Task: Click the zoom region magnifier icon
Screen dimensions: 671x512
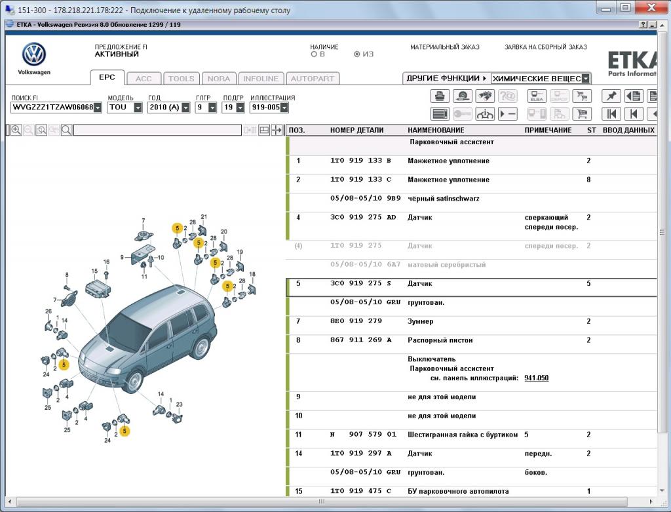Action: (41, 130)
